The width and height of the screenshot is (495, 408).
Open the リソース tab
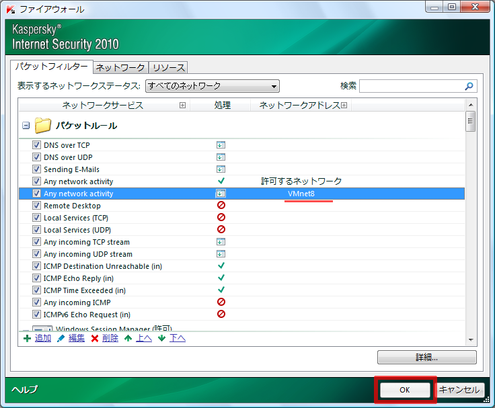(x=168, y=67)
